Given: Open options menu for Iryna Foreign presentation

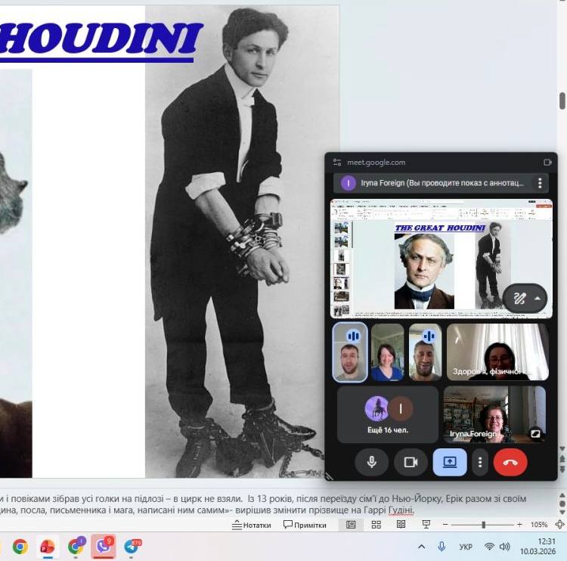Looking at the screenshot, I should 540,183.
